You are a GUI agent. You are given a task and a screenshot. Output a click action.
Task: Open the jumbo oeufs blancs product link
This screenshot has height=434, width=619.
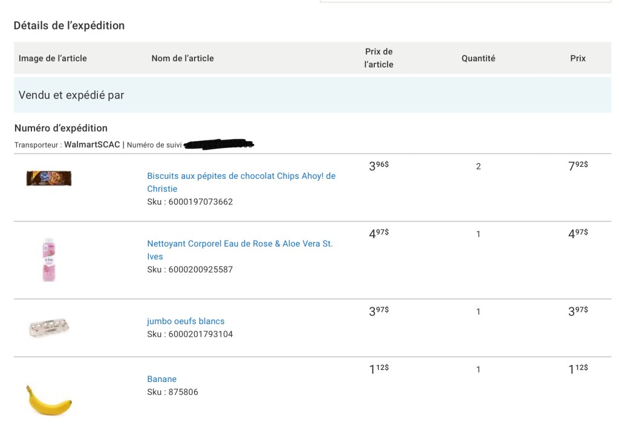tap(186, 322)
